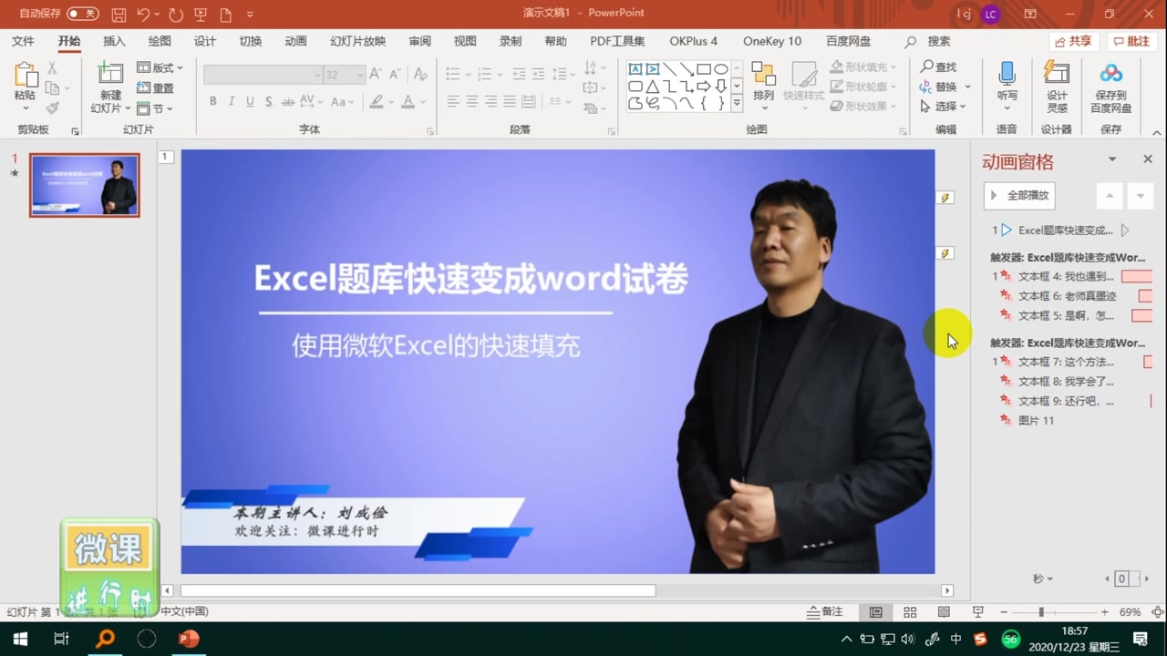
Task: Select the right arrow shape in gallery
Action: (704, 87)
